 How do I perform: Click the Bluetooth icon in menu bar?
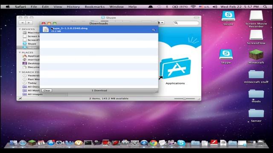tap(167, 7)
